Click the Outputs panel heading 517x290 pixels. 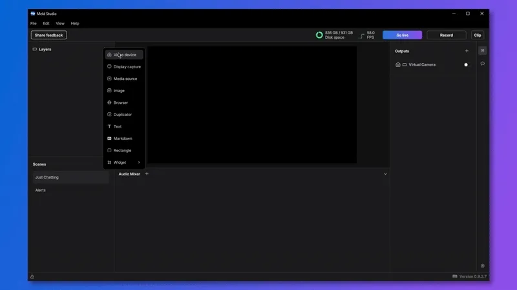tap(402, 51)
